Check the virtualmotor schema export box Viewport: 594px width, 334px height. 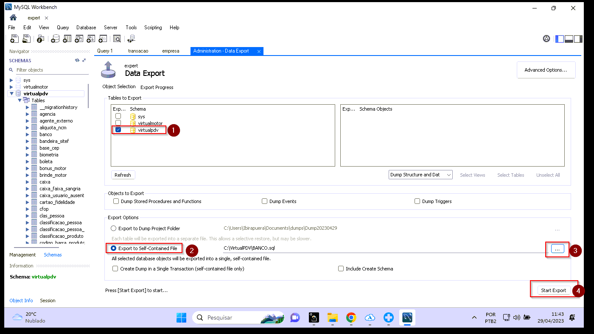(118, 123)
